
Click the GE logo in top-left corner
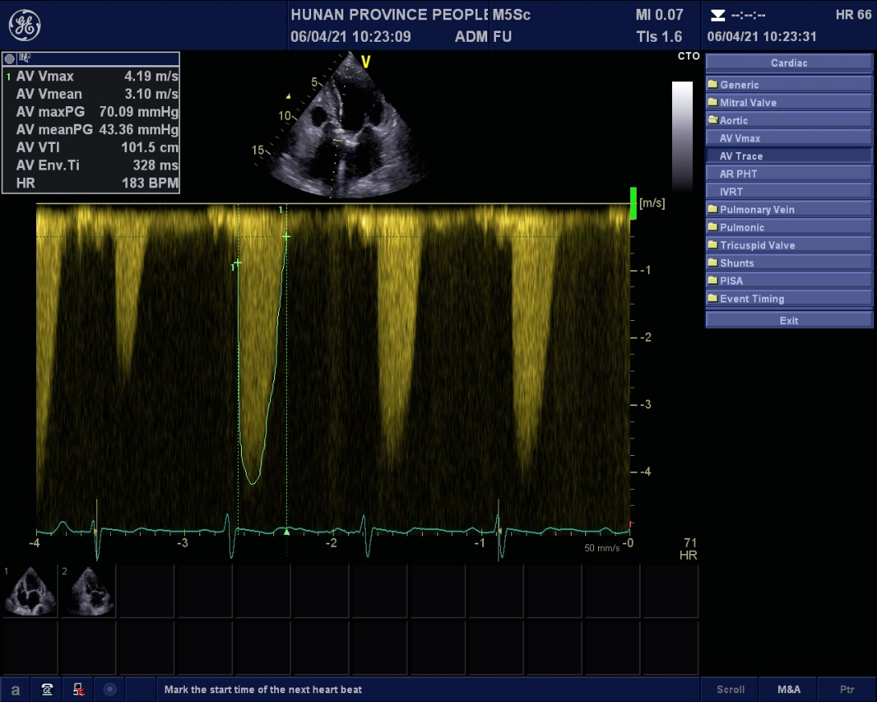(x=25, y=26)
